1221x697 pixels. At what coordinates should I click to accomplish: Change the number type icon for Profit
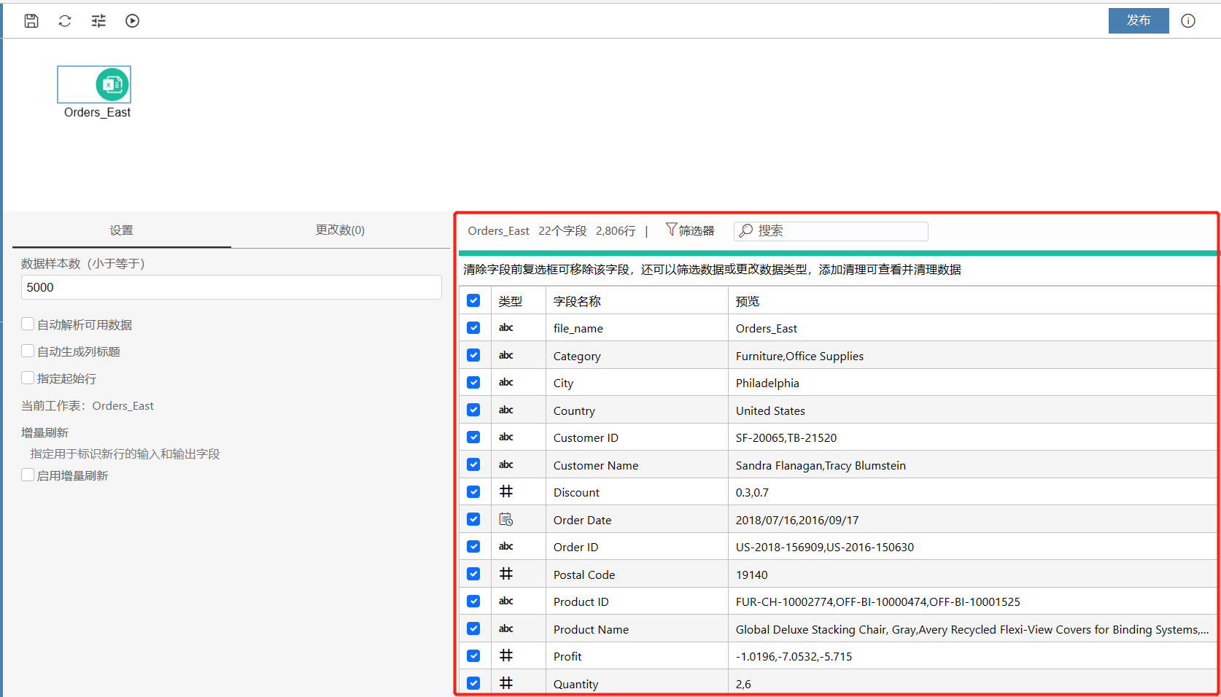(x=506, y=655)
